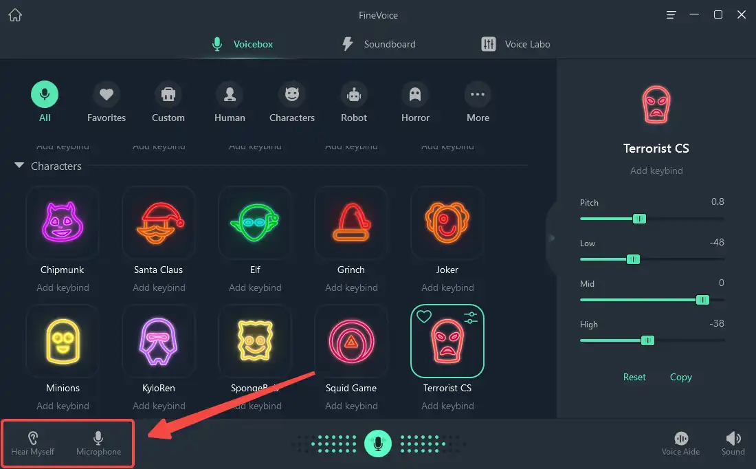Toggle Hear Myself

point(32,444)
